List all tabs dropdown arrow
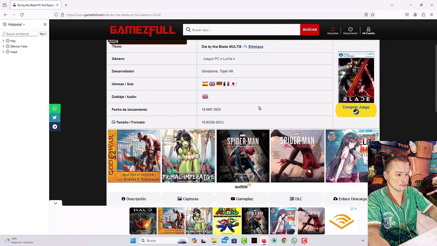 tap(392, 5)
